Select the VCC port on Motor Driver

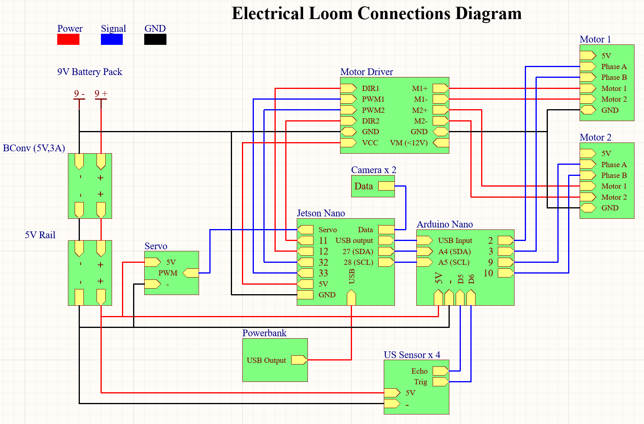pyautogui.click(x=348, y=143)
